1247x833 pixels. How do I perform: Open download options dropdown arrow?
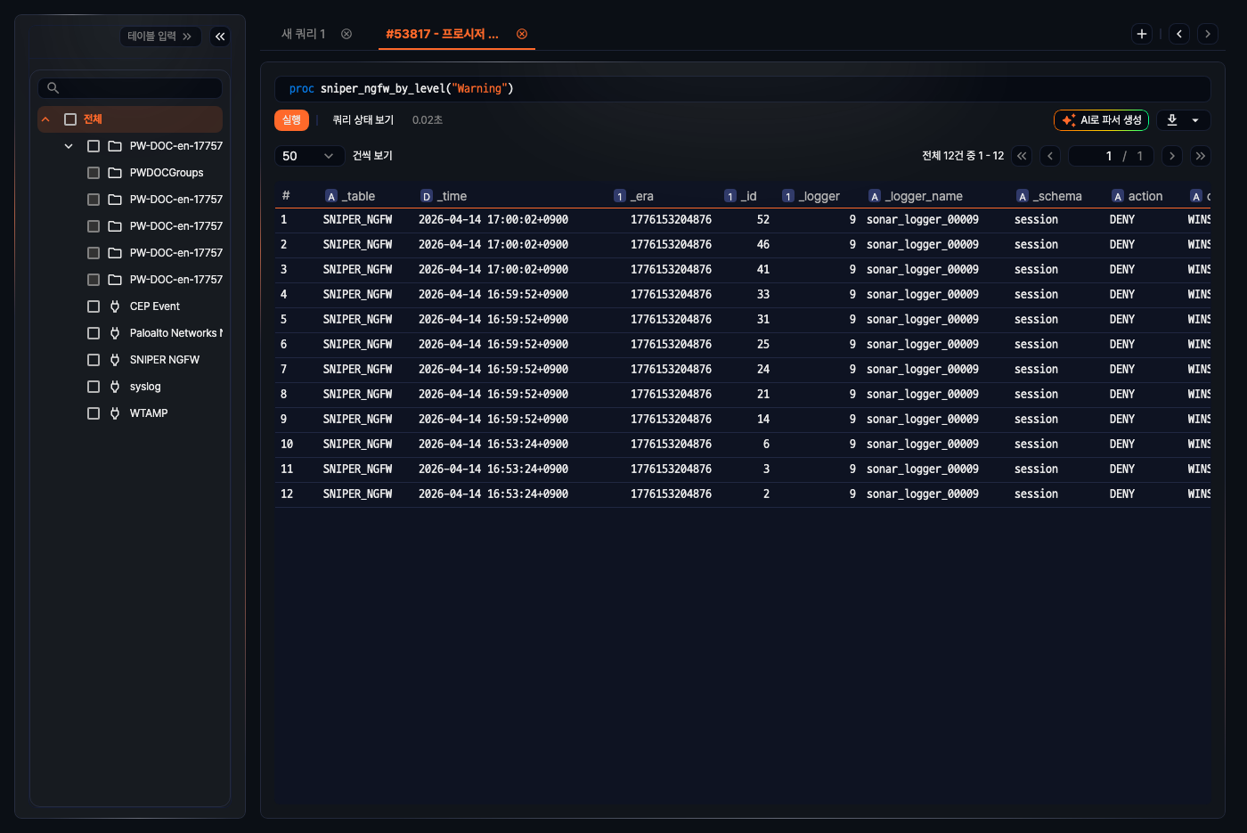coord(1195,120)
